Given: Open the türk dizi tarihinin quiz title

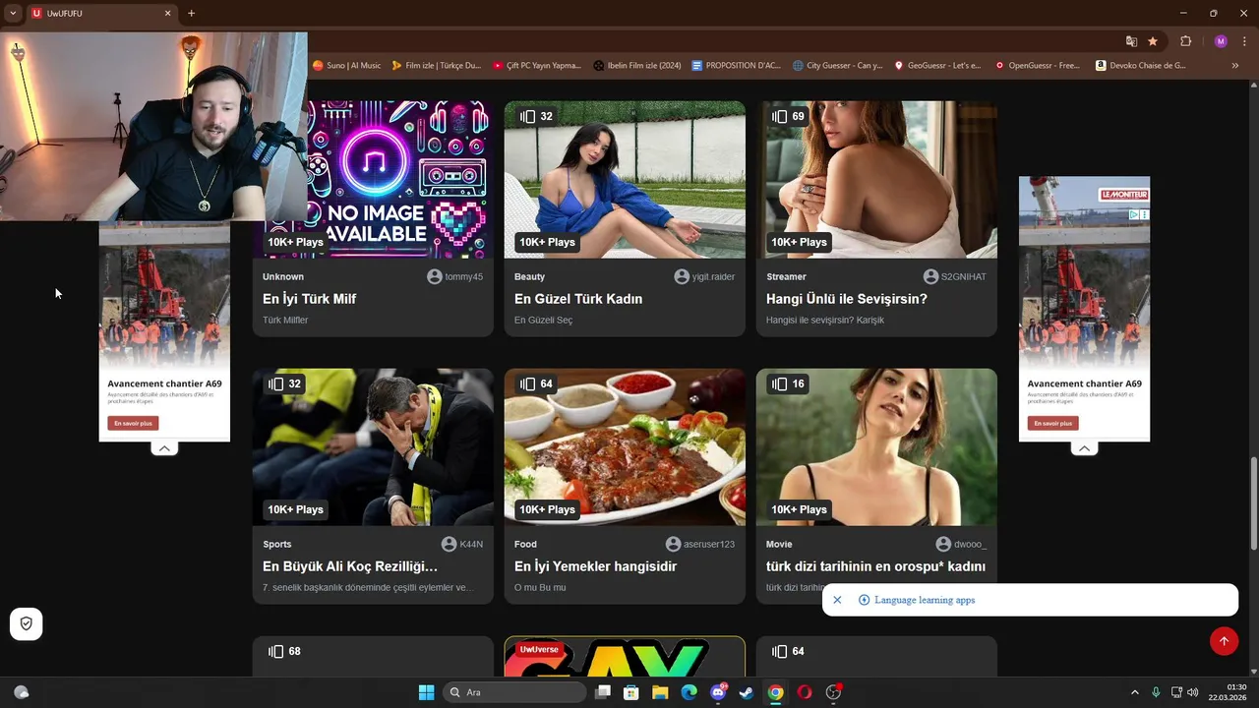Looking at the screenshot, I should tap(875, 566).
